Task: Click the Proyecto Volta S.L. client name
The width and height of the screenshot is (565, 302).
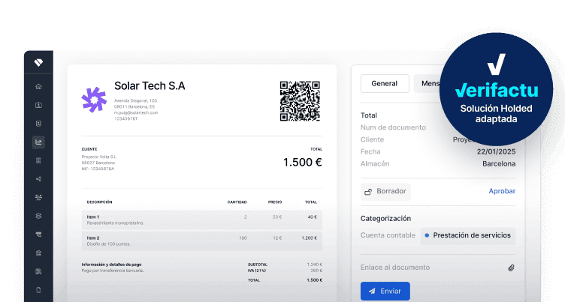Action: tap(98, 157)
